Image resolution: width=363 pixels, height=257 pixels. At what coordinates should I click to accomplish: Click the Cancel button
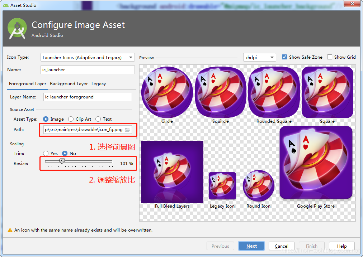click(282, 246)
